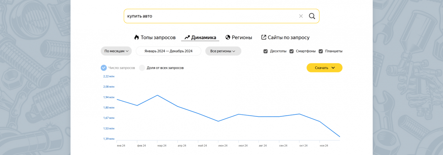The height and width of the screenshot is (155, 443).
Task: Go to Сайты по запросу tab
Action: (288, 37)
